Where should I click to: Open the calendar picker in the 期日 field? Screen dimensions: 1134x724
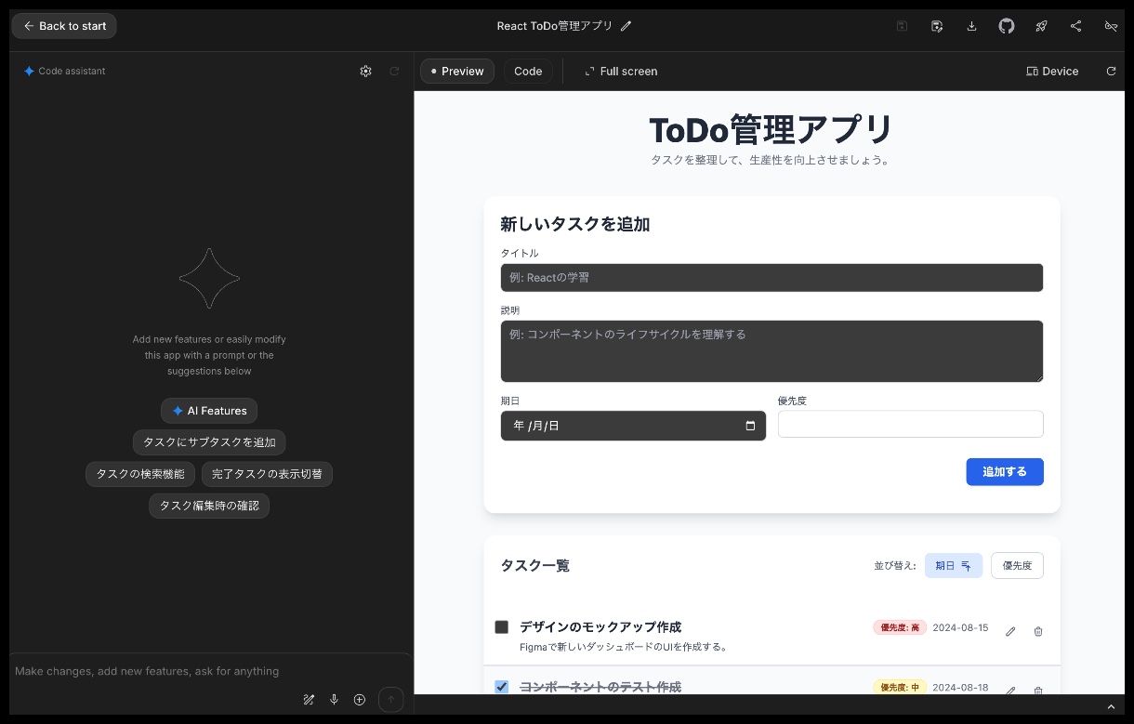(750, 426)
